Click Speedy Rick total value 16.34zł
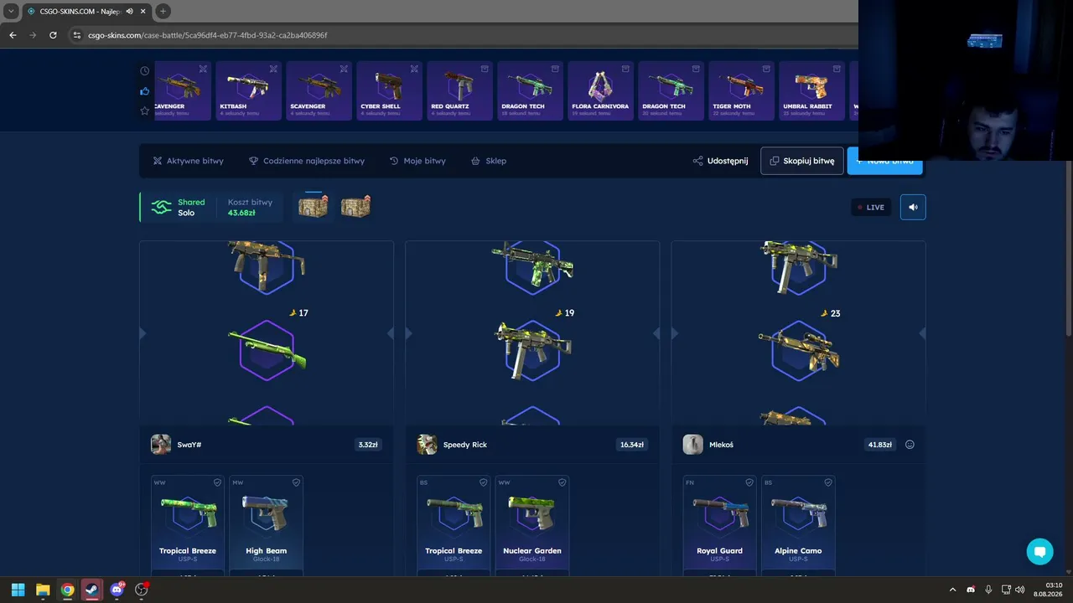This screenshot has width=1073, height=603. pos(632,445)
